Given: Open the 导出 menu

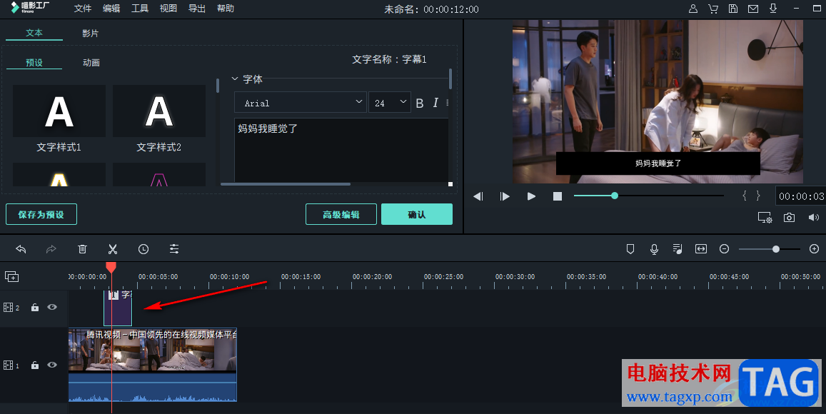Looking at the screenshot, I should click(196, 9).
